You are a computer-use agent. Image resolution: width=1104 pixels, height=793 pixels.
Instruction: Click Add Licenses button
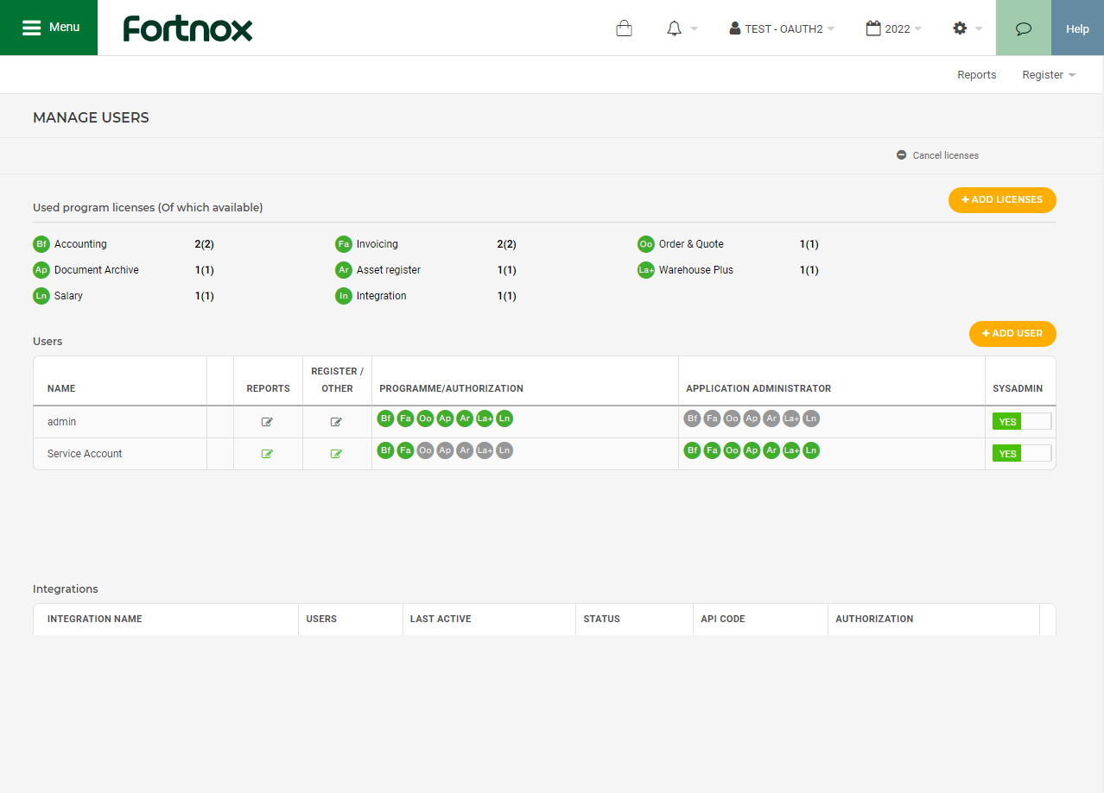click(1002, 199)
